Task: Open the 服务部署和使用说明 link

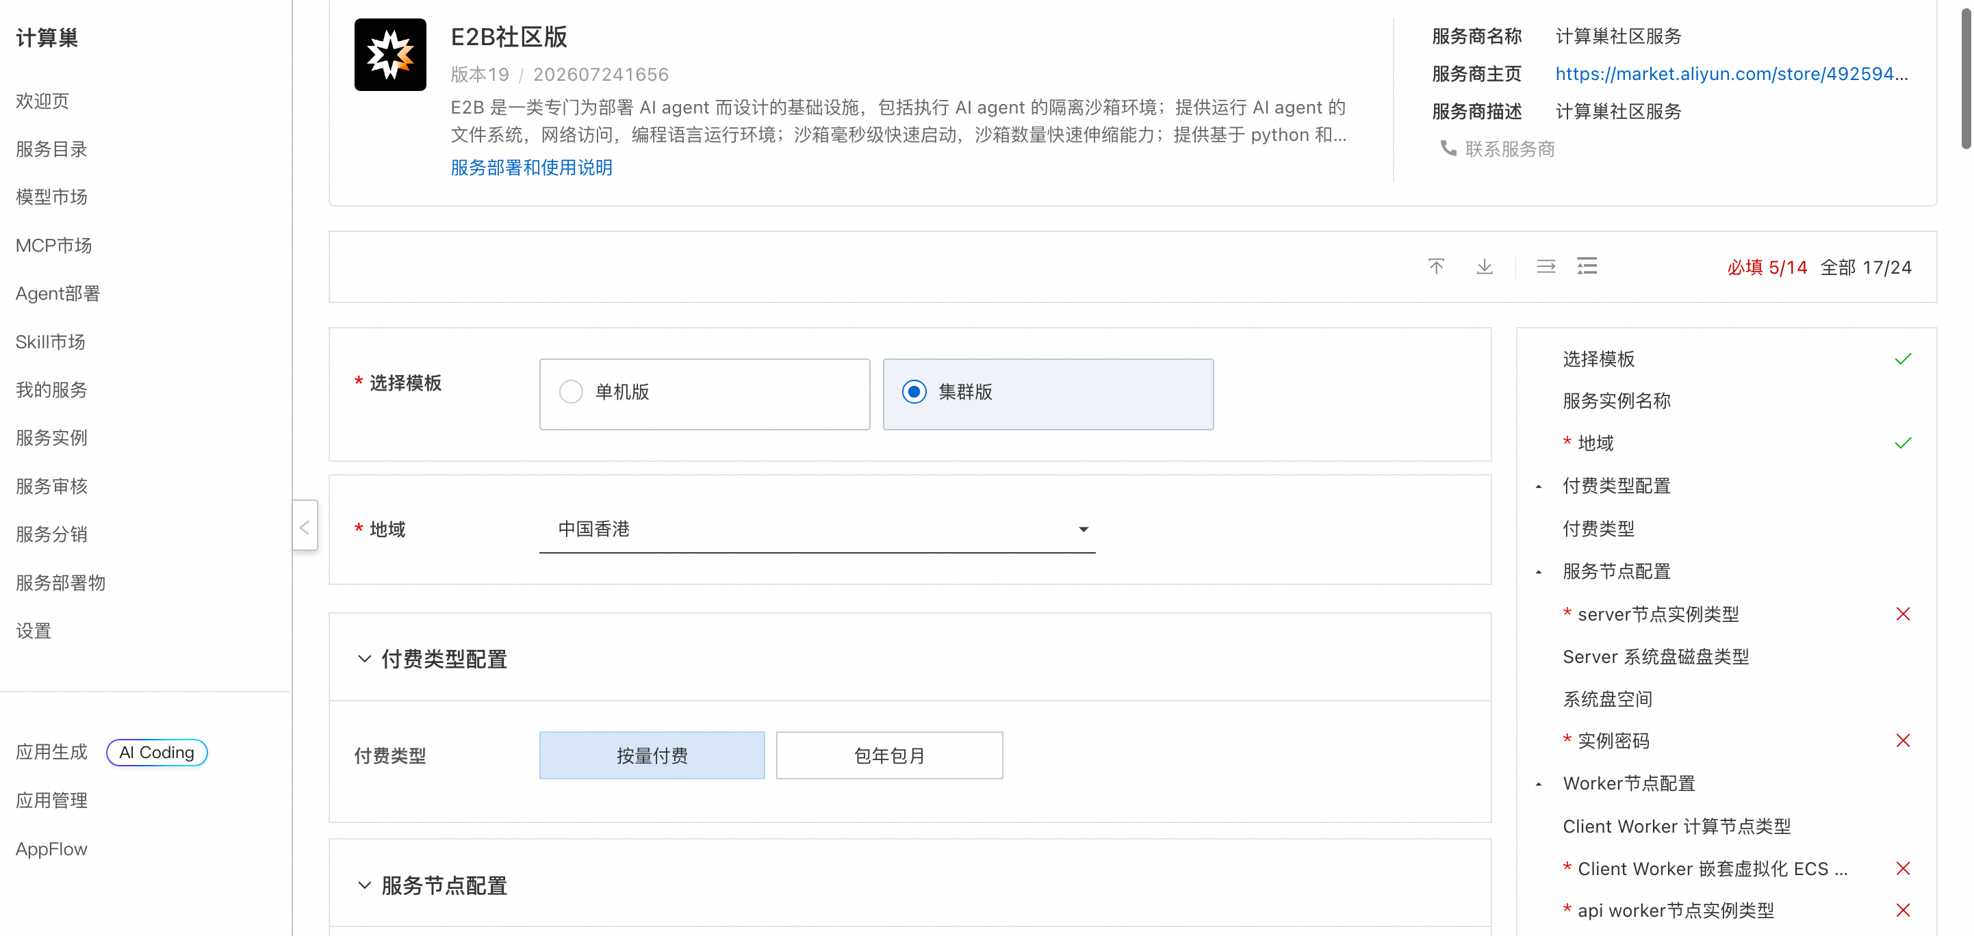Action: point(531,168)
